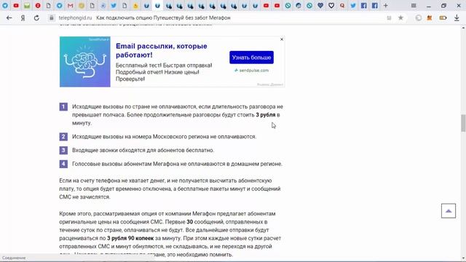Click the paragraph starting Кроме этого, рассматриваемая опция

click(x=170, y=234)
